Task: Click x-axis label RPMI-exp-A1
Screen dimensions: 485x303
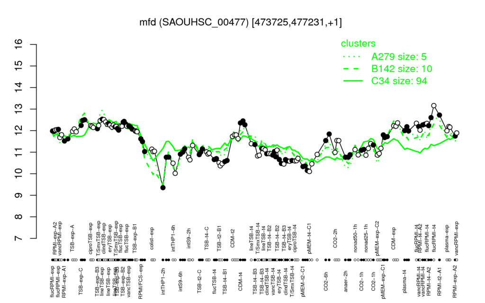Action: 64,282
